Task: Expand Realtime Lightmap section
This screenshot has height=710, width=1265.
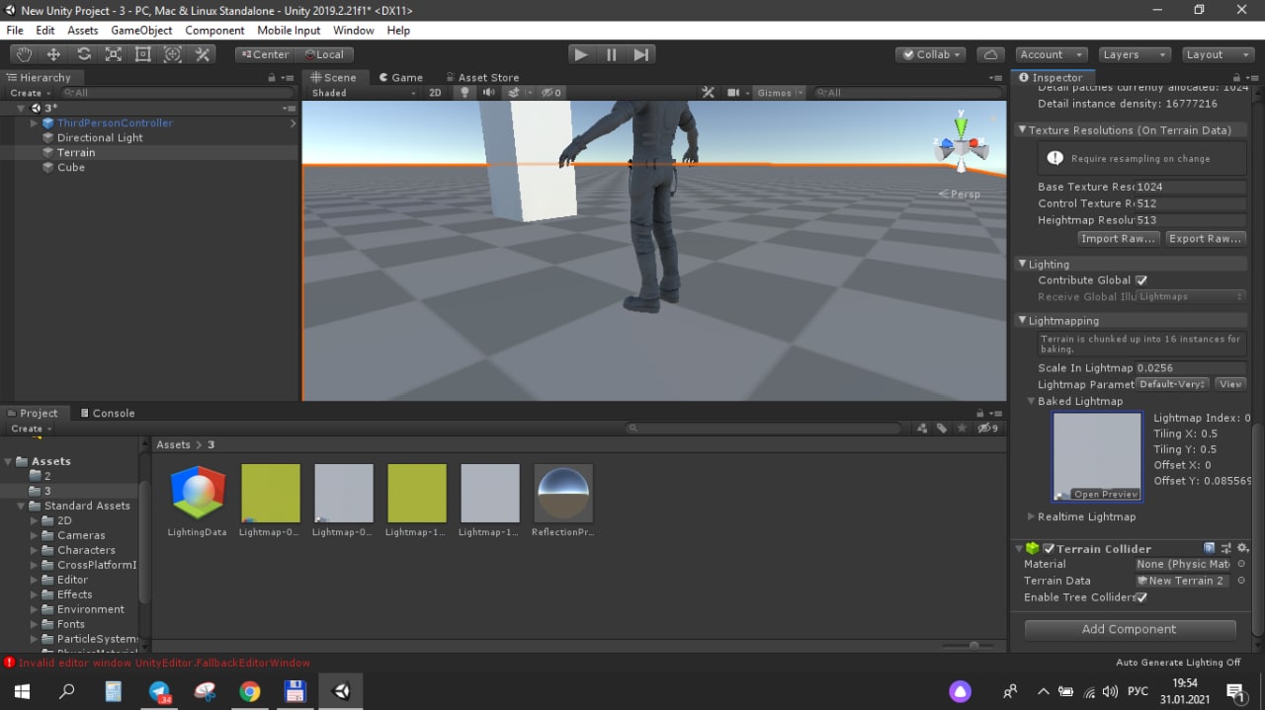Action: [1031, 516]
